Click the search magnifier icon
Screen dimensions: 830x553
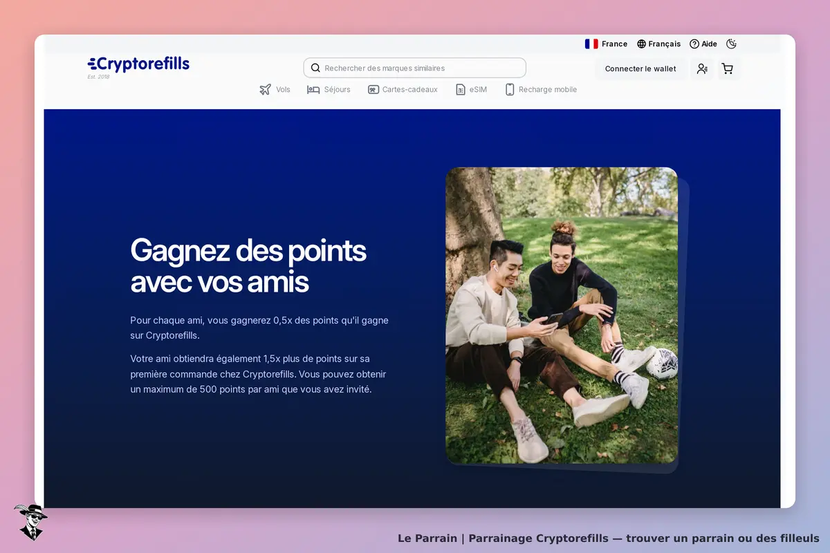pyautogui.click(x=315, y=68)
